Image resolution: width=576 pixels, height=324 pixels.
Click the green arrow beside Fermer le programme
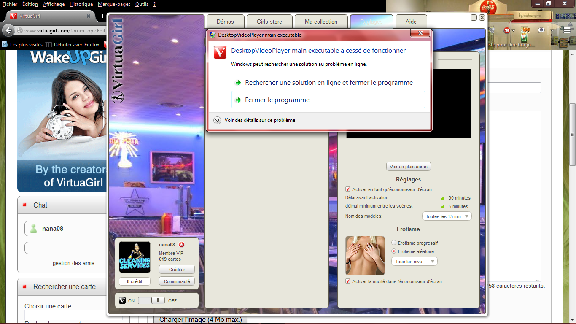pyautogui.click(x=238, y=100)
